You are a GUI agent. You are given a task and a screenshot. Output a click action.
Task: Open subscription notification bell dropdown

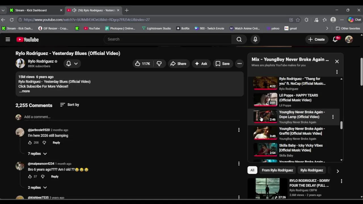tap(72, 64)
